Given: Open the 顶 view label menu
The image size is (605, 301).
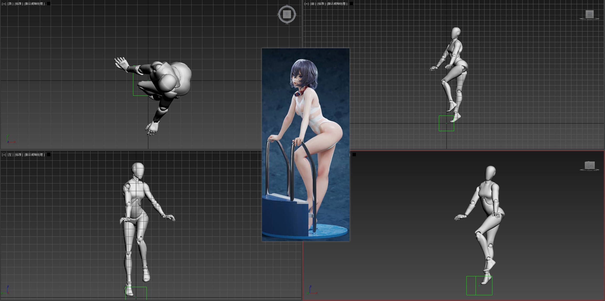Looking at the screenshot, I should (10, 4).
